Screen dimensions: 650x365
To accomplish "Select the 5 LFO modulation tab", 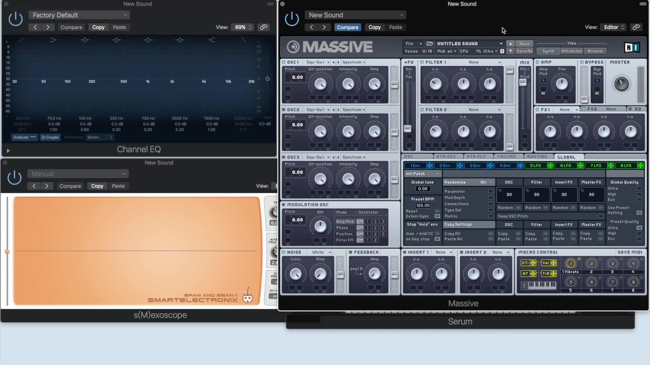I will click(x=535, y=165).
